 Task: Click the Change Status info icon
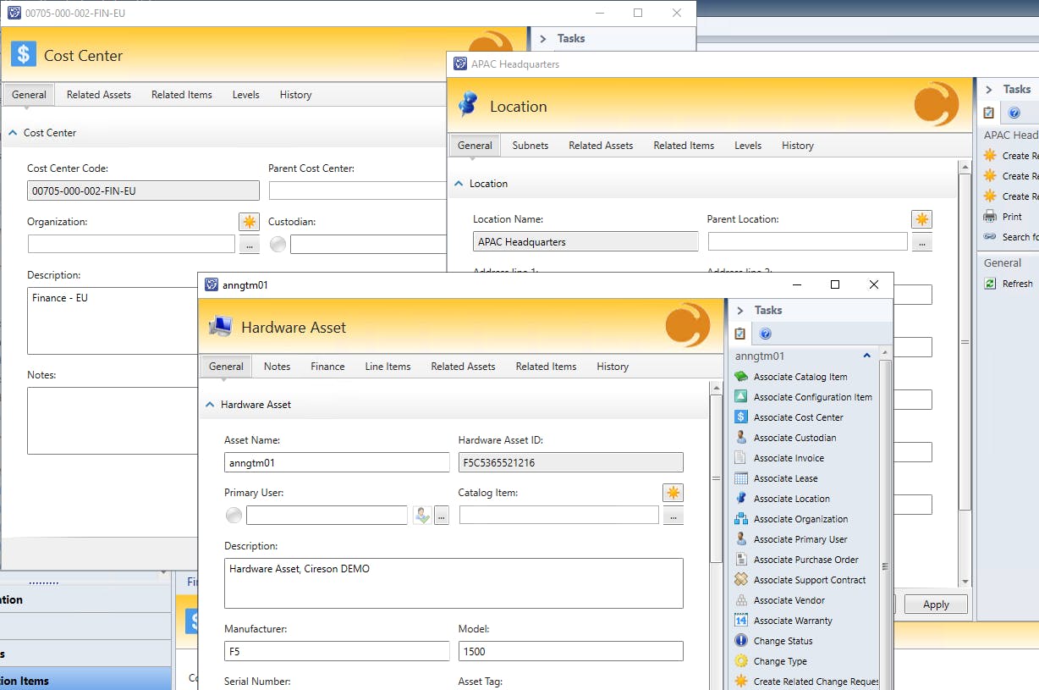(x=741, y=641)
